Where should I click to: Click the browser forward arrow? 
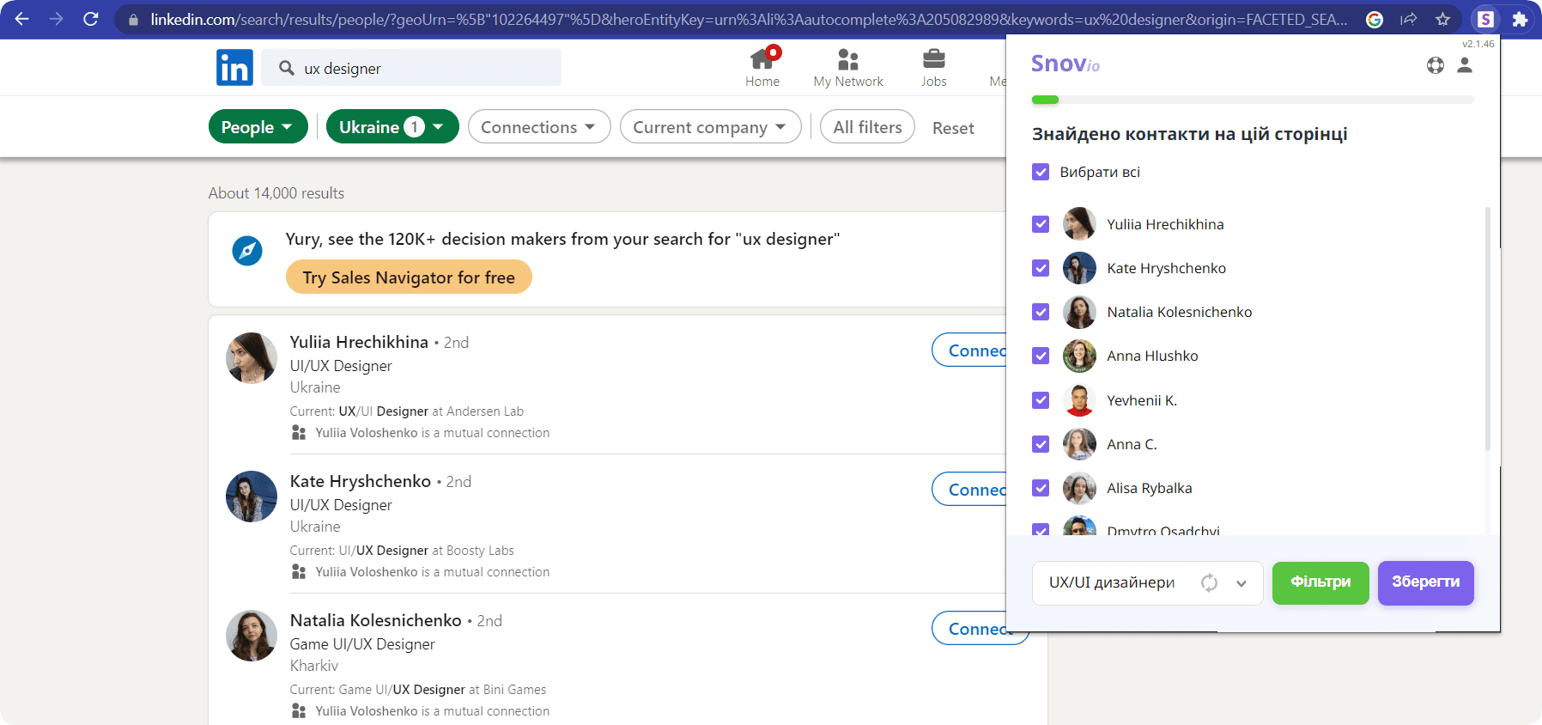pyautogui.click(x=57, y=19)
